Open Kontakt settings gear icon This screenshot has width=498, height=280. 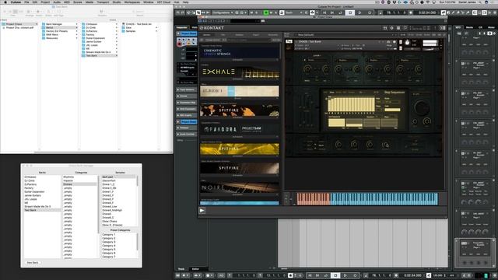(391, 28)
